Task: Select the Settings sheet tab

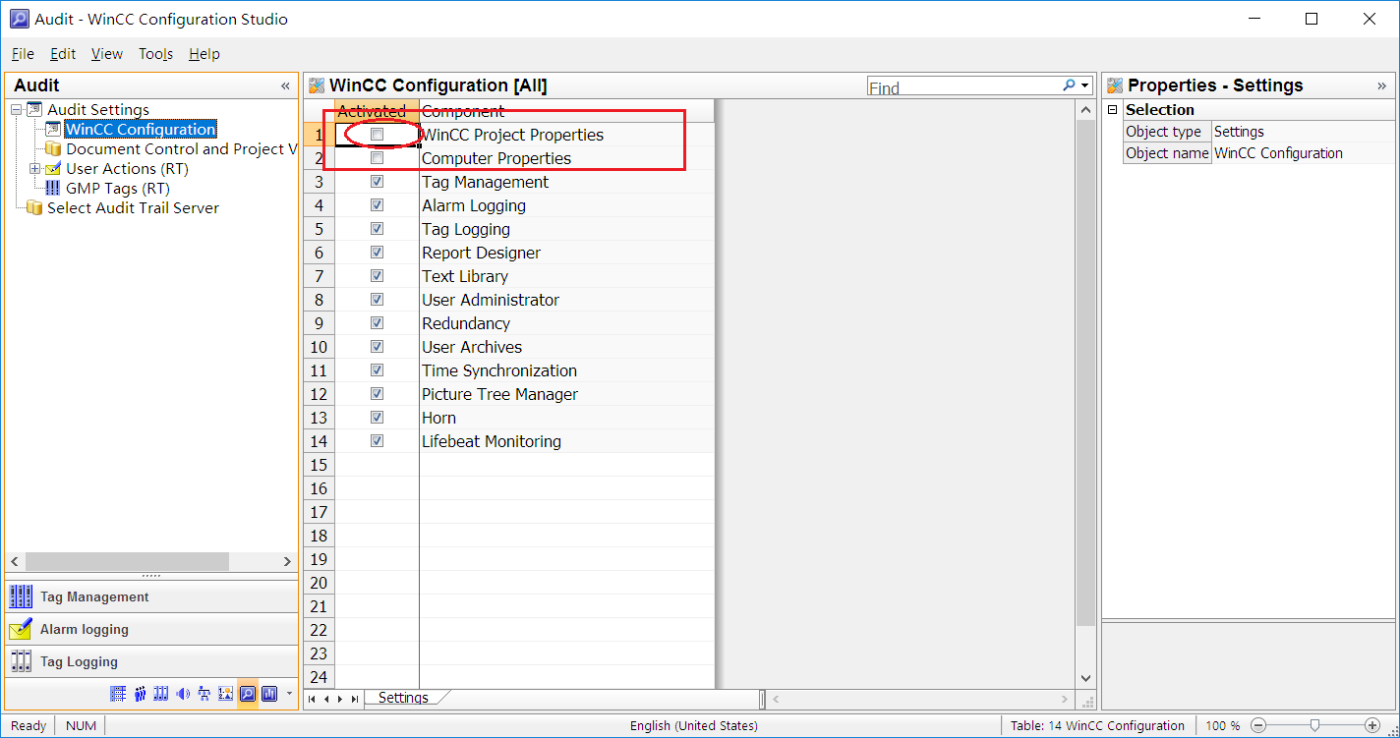Action: coord(403,698)
